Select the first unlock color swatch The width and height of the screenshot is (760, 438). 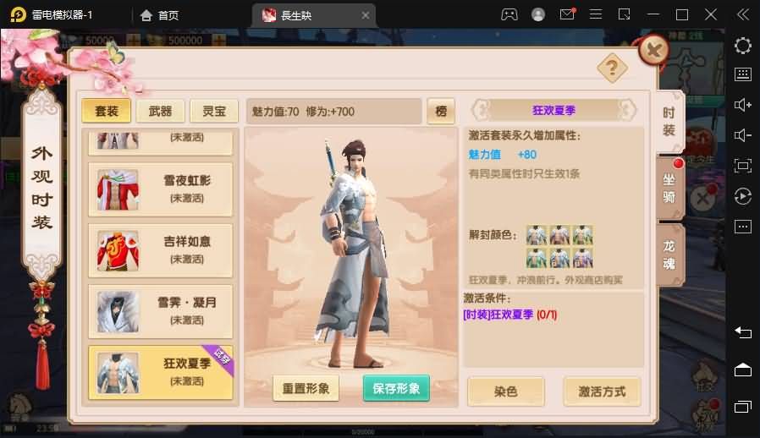click(536, 235)
